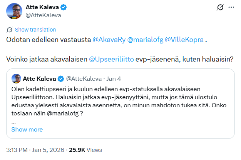Screen dimensions: 241x160
Task: Show translation of the tweet
Action: coord(35,30)
